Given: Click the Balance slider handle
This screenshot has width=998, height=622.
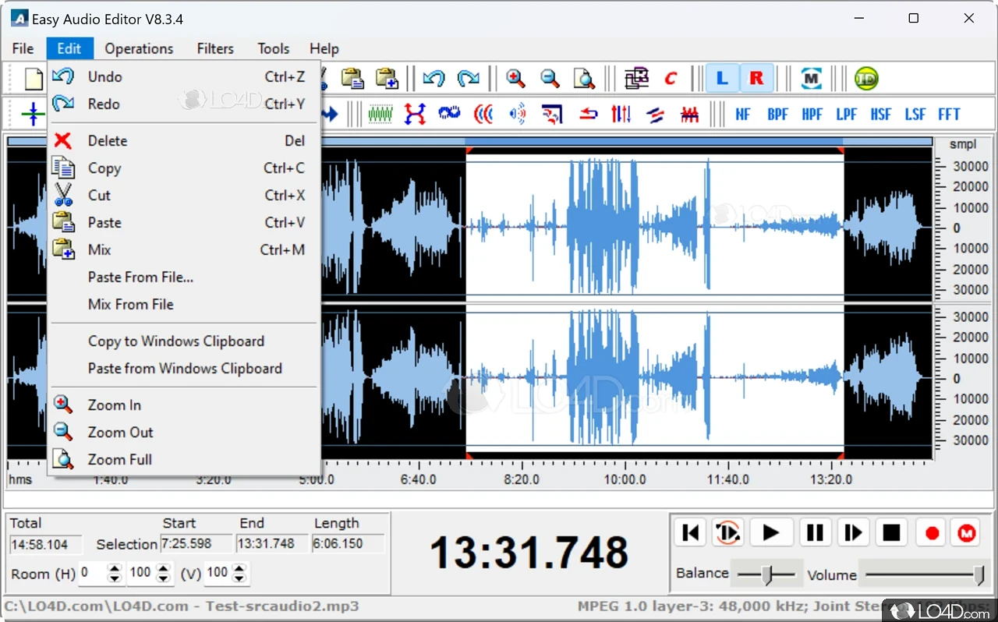Looking at the screenshot, I should pos(767,575).
